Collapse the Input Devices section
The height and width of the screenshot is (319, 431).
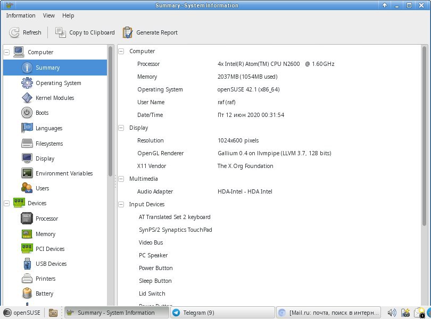point(121,204)
